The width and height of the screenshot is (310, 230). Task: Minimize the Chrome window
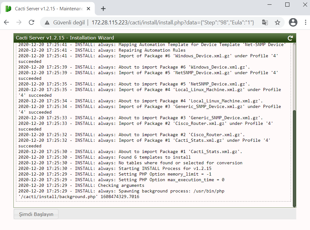(269, 5)
